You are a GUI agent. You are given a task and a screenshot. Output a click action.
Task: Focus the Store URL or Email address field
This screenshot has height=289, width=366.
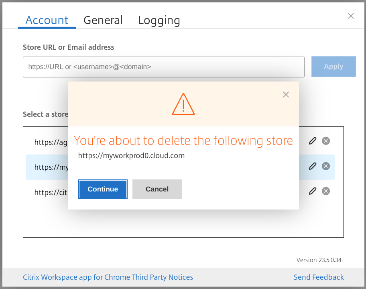coord(163,67)
